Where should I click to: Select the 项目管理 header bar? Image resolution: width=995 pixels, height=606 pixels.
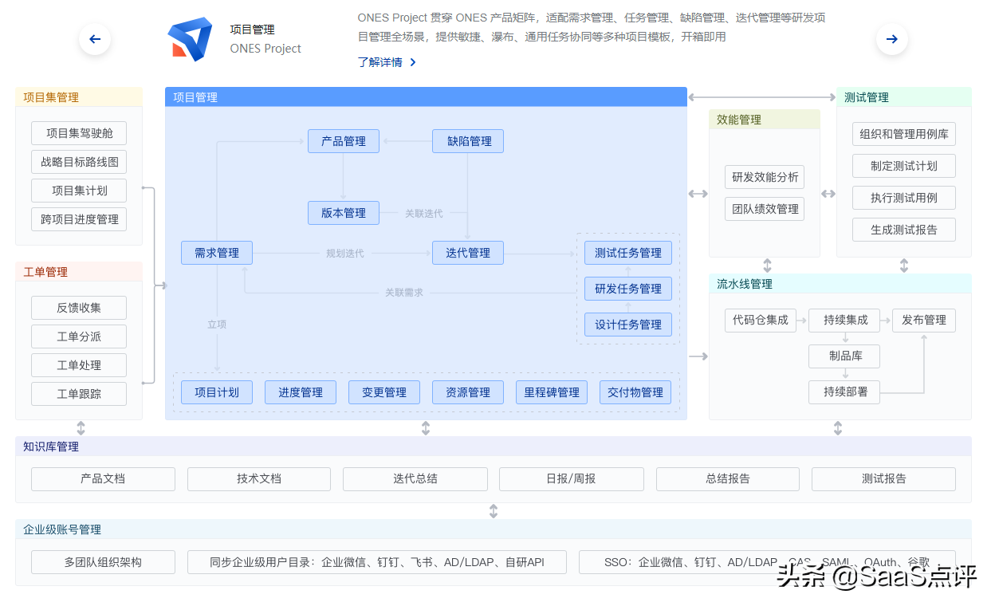pos(425,96)
